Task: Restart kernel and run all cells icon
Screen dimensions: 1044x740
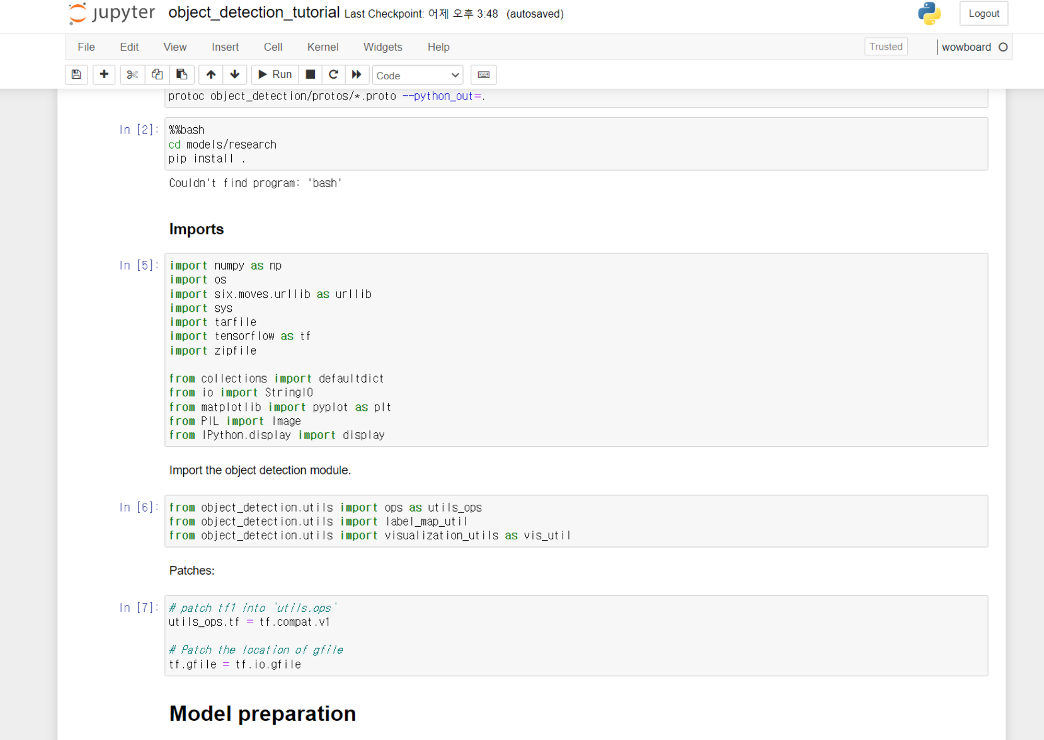Action: coord(357,75)
